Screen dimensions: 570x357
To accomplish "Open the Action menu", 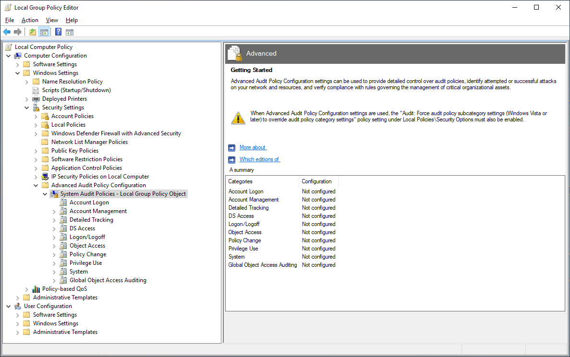I will 30,20.
